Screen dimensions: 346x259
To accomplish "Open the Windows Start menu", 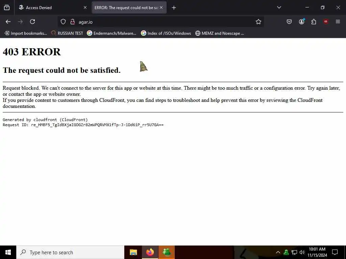I will click(8, 252).
